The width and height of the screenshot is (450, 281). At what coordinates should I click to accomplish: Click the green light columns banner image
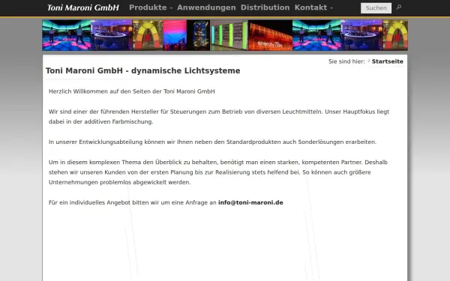click(x=229, y=35)
